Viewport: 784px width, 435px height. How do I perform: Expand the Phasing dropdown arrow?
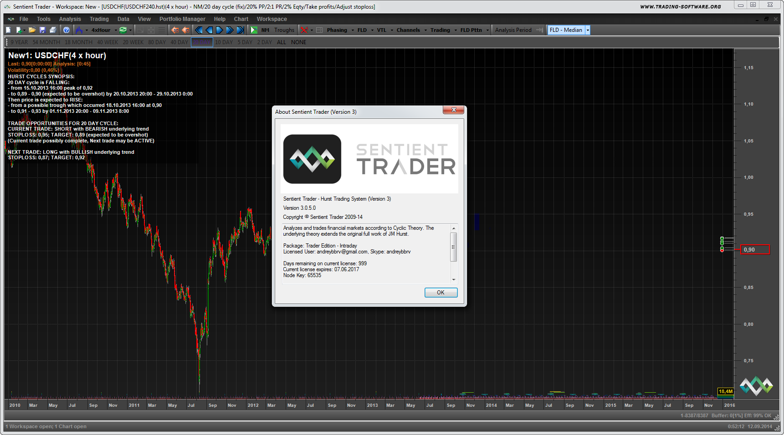click(352, 30)
